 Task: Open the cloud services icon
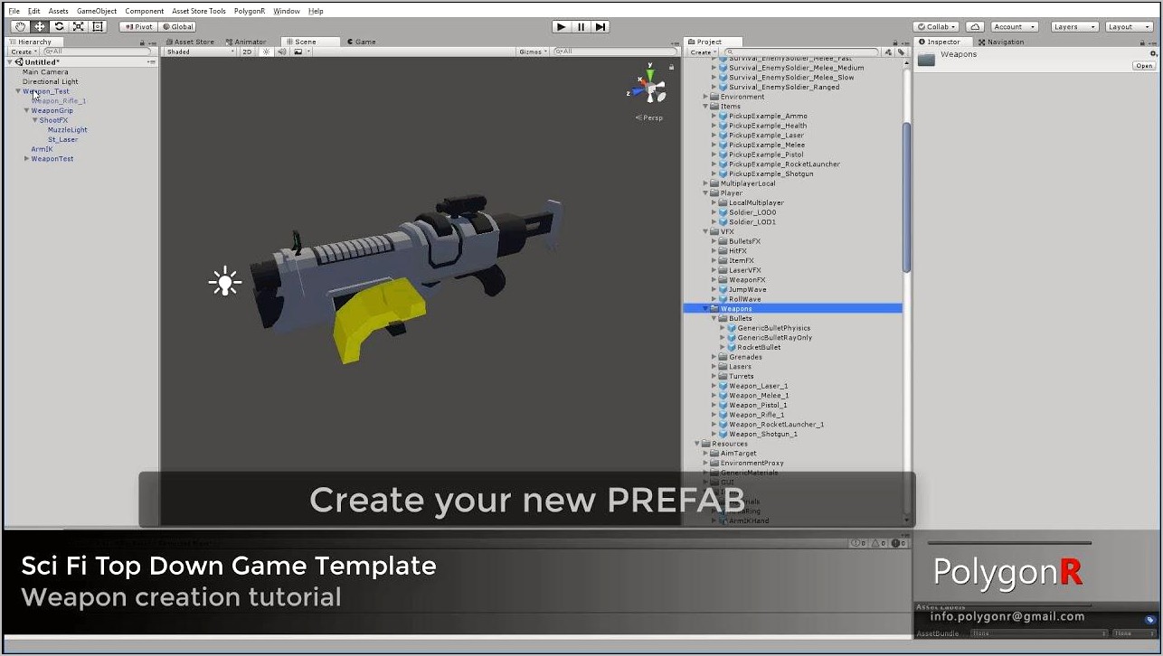(x=975, y=26)
